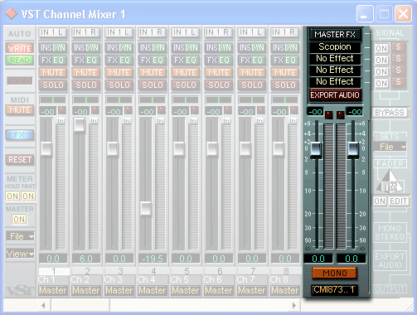
Task: Click the EXPORT AUDIO button in master
Action: click(335, 95)
